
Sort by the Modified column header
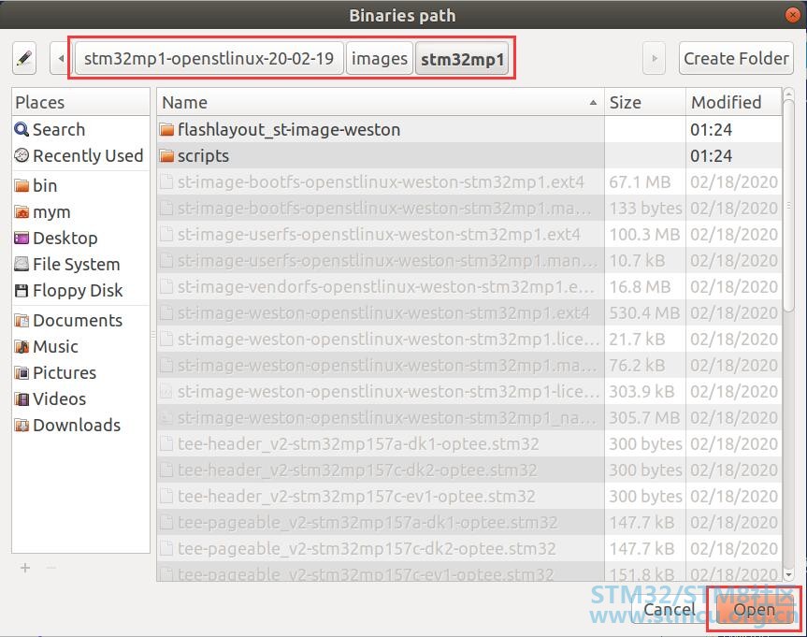[x=734, y=103]
